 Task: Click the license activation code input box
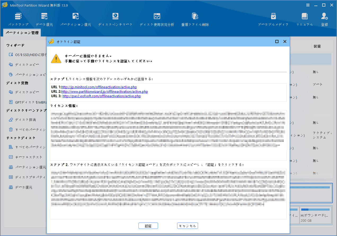pos(168,194)
